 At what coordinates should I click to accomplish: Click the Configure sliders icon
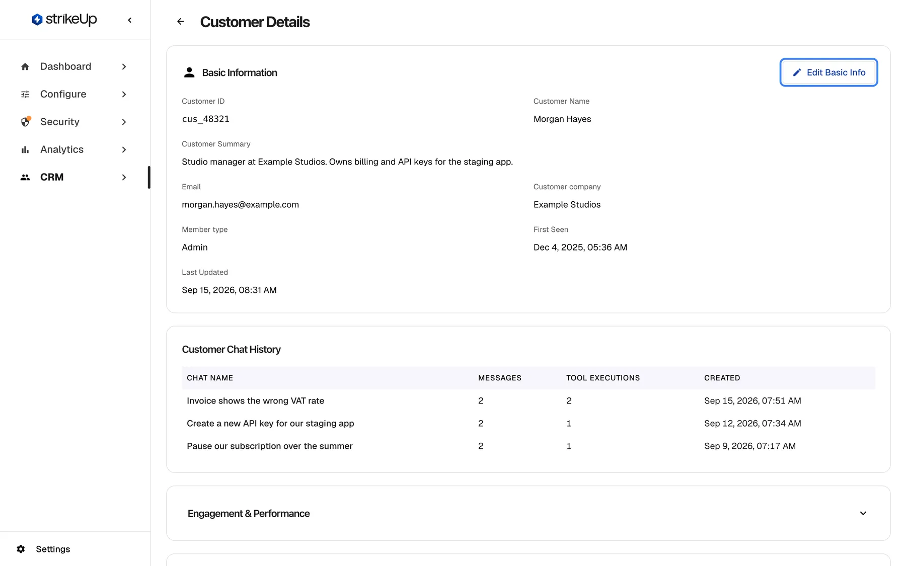(x=25, y=95)
